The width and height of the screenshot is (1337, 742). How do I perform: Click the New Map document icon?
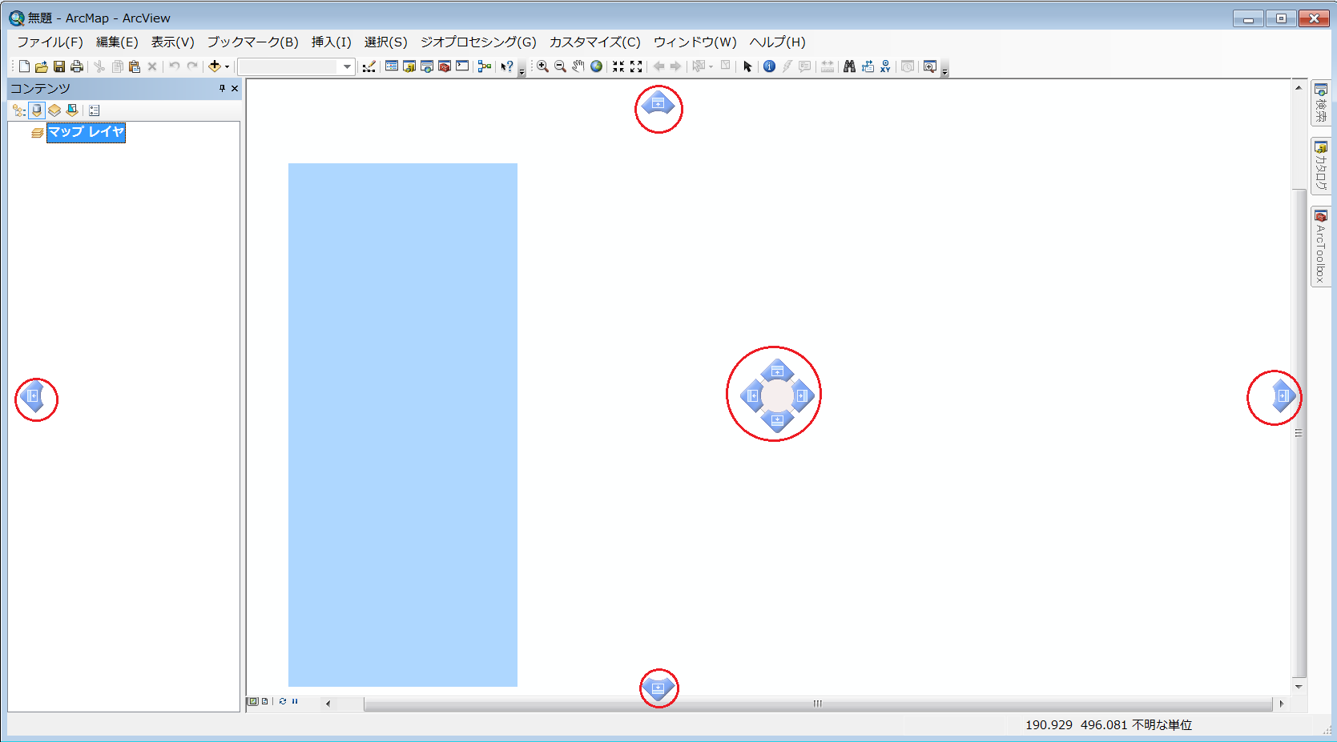pos(24,66)
